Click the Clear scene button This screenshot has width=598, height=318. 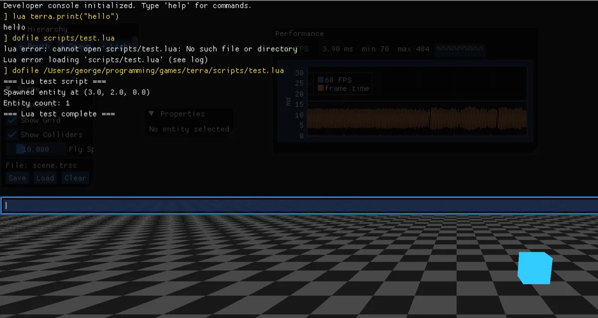tap(75, 178)
